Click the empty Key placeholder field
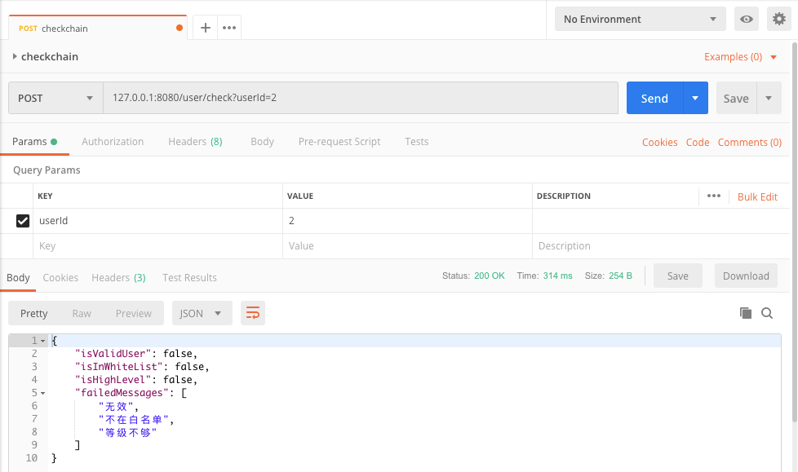Image resolution: width=798 pixels, height=472 pixels. click(x=157, y=246)
